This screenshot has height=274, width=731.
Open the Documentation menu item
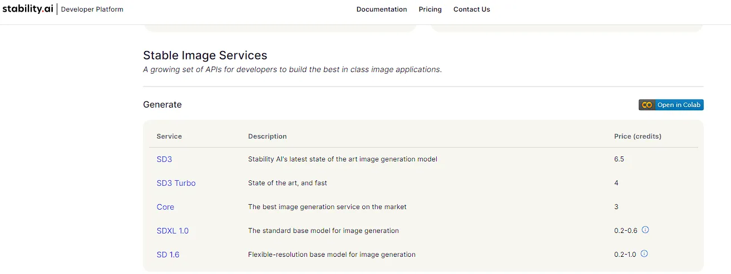click(382, 9)
